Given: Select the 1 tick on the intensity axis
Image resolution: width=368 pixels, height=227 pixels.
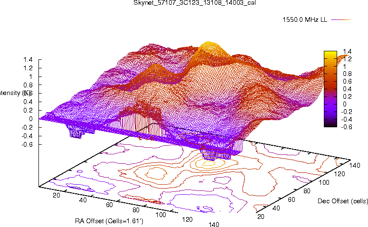Looking at the screenshot, I should 30,76.
